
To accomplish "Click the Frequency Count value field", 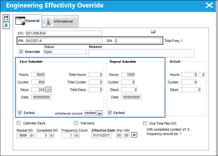I will tap(68, 135).
